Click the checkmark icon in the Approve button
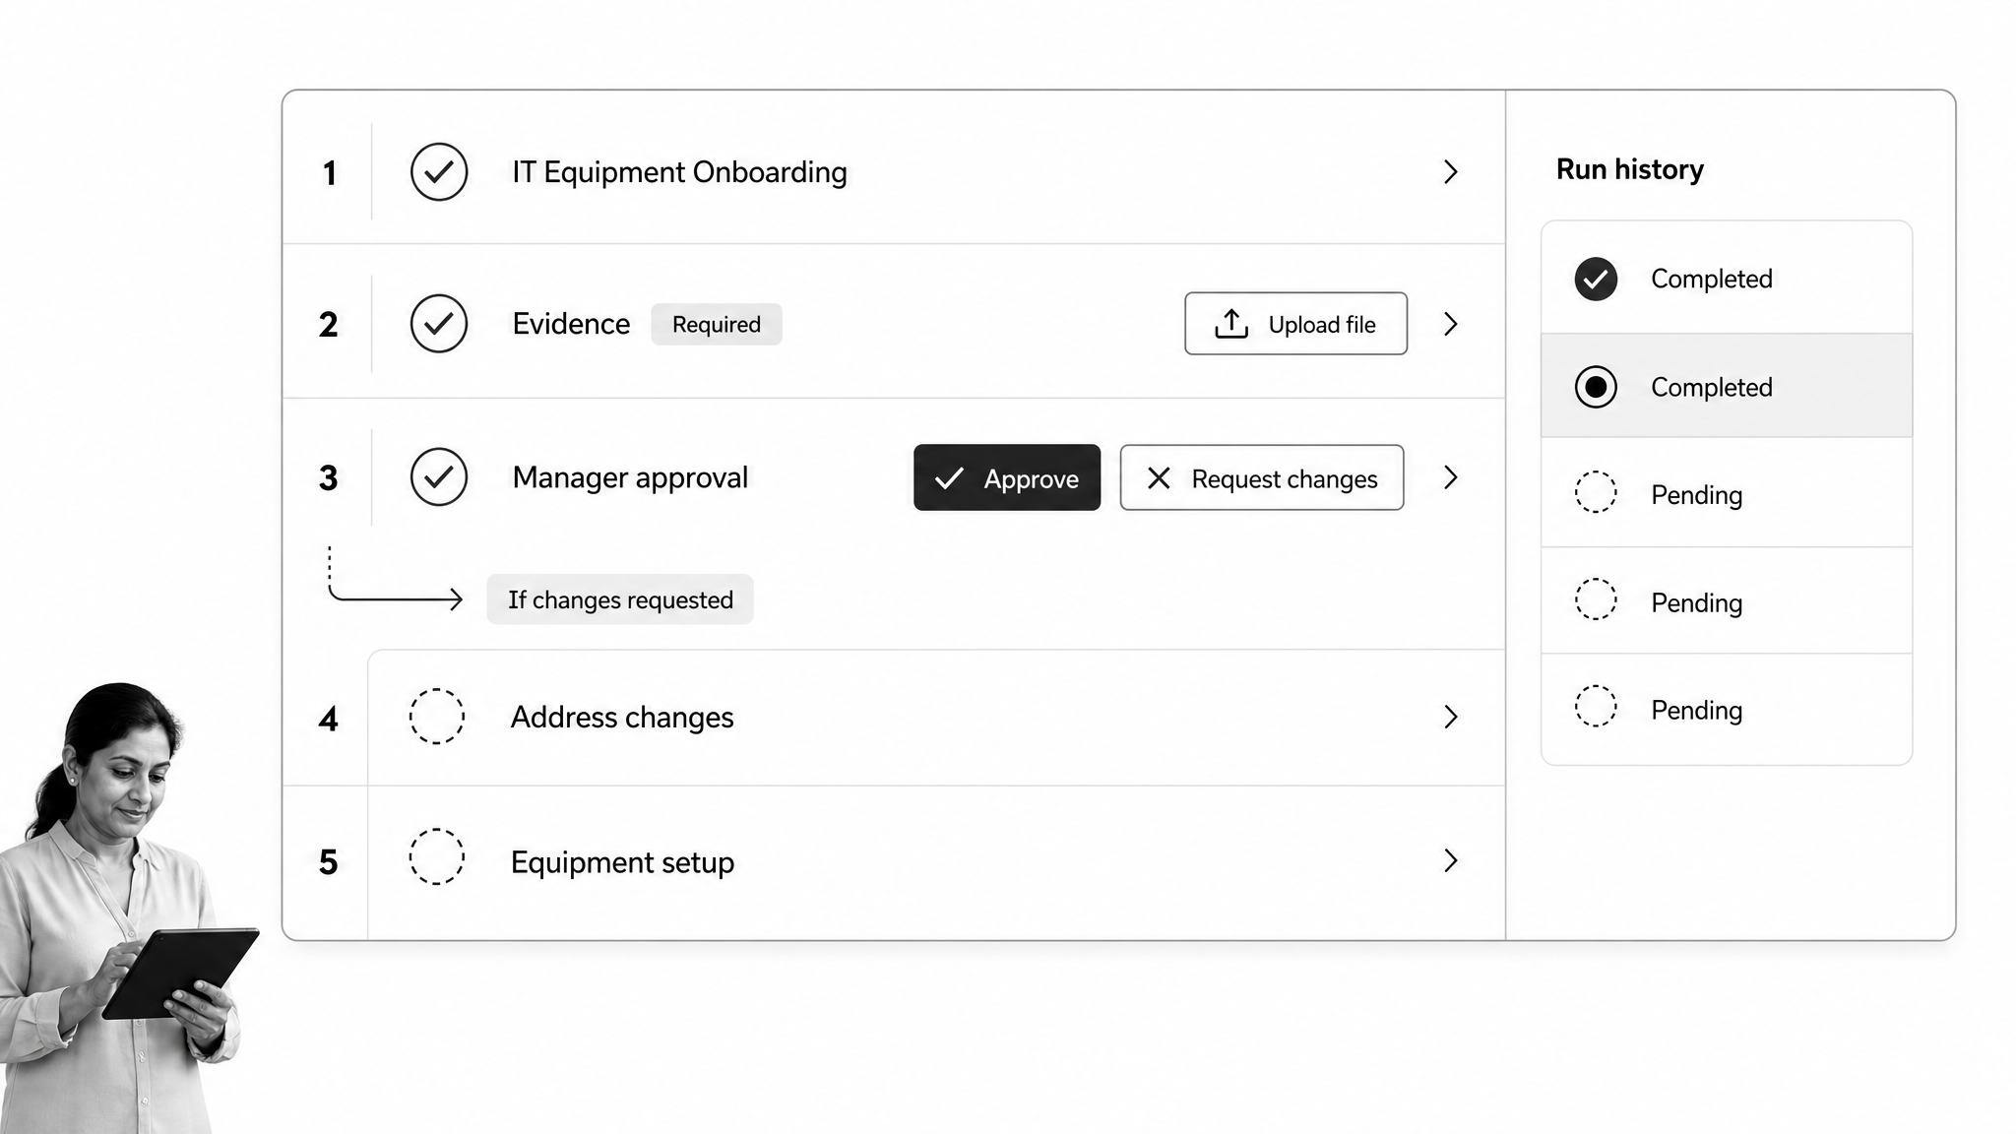This screenshot has height=1134, width=2016. [x=949, y=478]
